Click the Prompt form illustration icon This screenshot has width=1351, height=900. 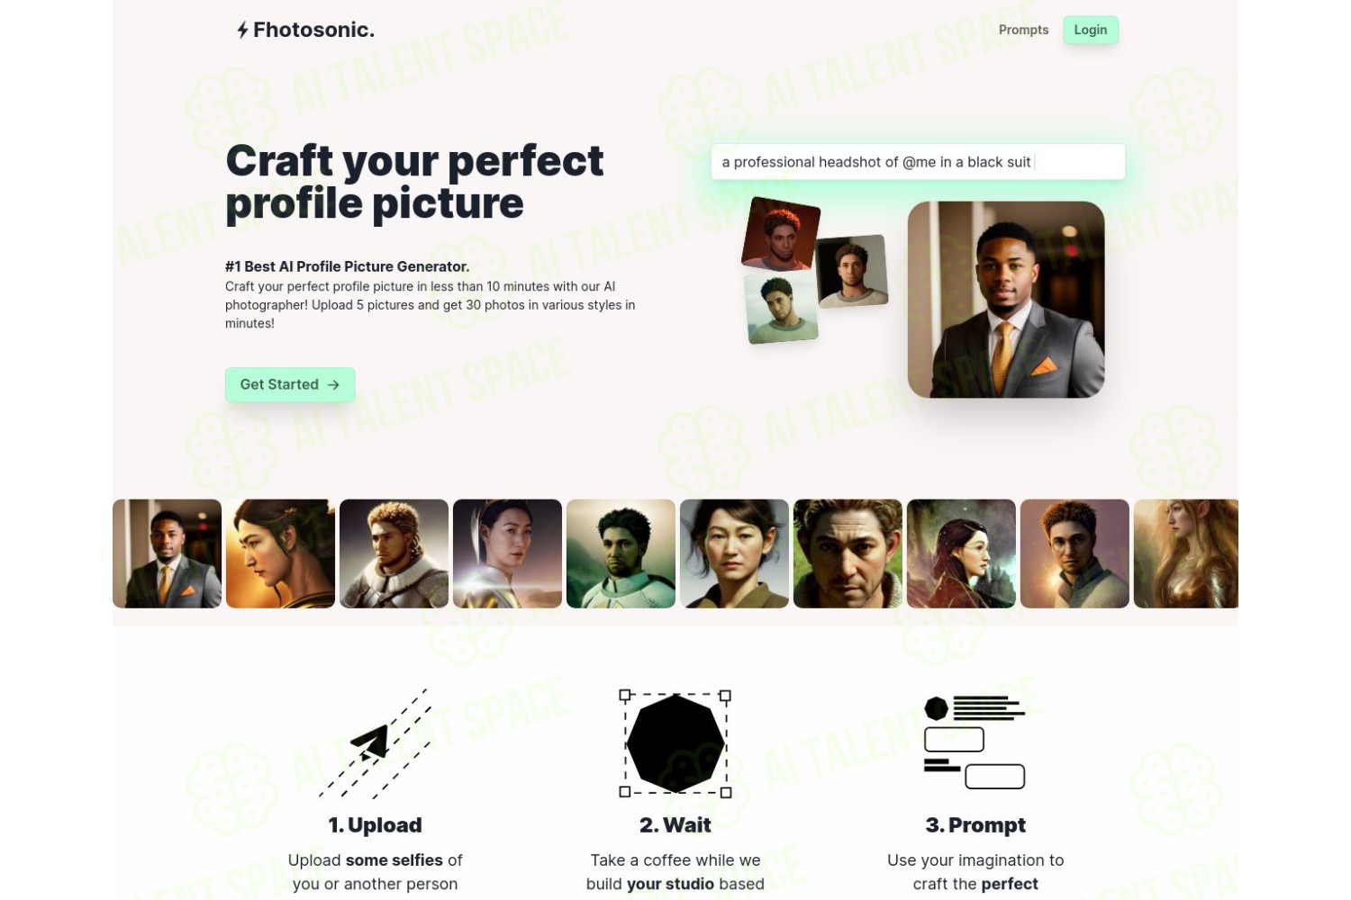coord(975,742)
